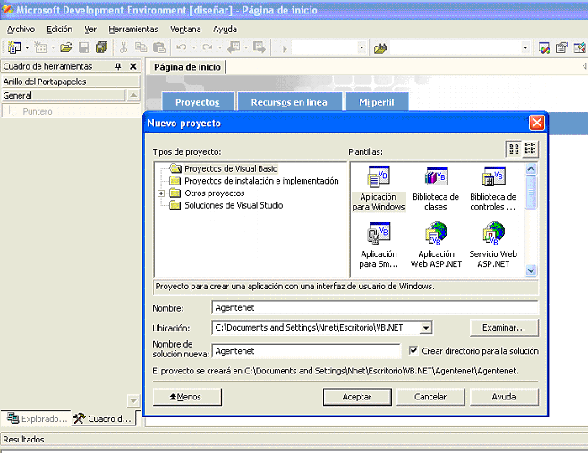Image resolution: width=588 pixels, height=455 pixels.
Task: Select the Biblioteca de controles template
Action: pos(493,189)
